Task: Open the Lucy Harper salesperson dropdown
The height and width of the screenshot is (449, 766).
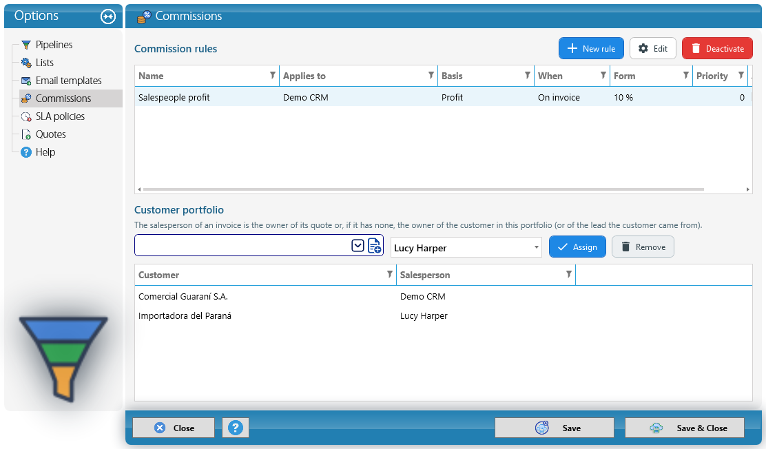Action: [x=537, y=247]
